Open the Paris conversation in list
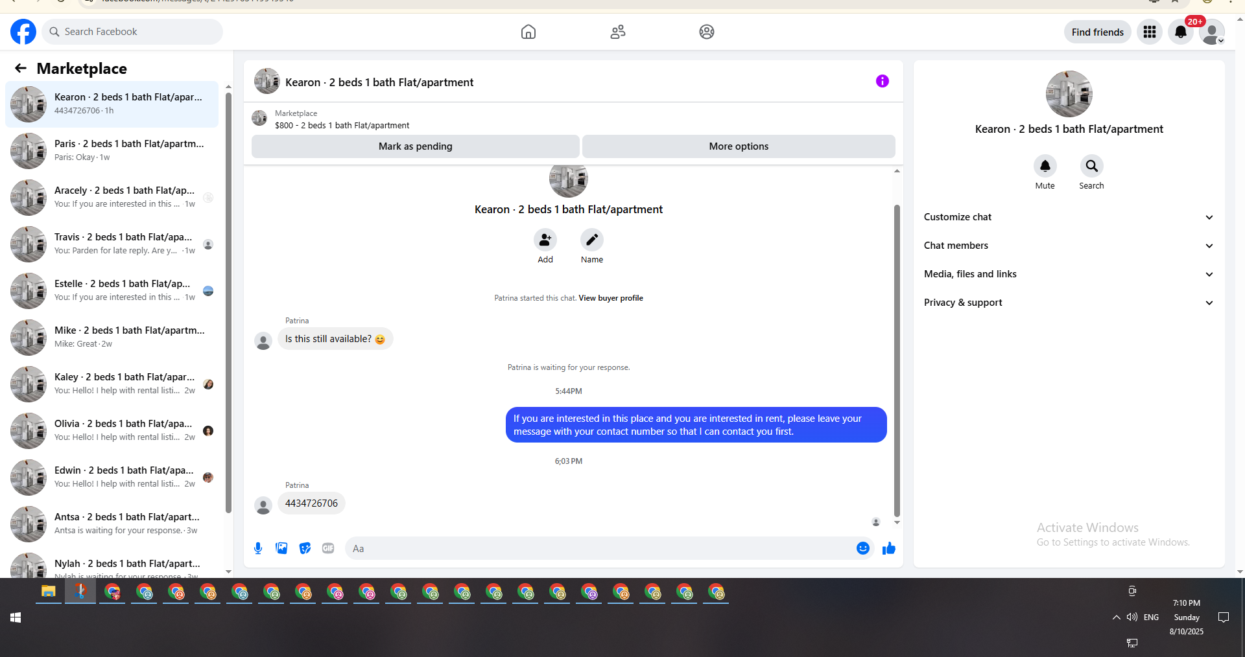 (x=112, y=150)
